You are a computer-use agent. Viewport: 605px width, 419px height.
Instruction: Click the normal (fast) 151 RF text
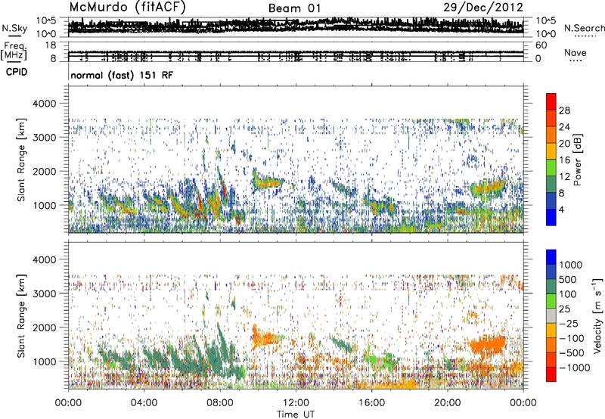[122, 75]
